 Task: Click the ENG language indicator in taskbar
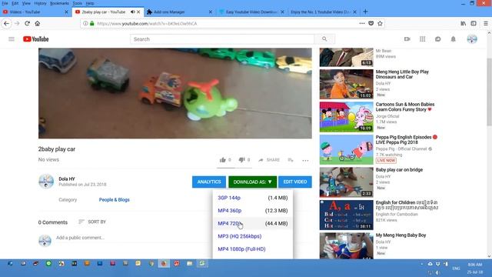click(x=456, y=269)
